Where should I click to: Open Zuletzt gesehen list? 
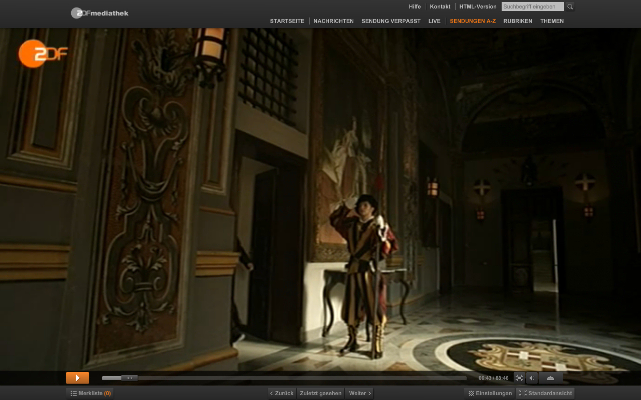point(320,393)
